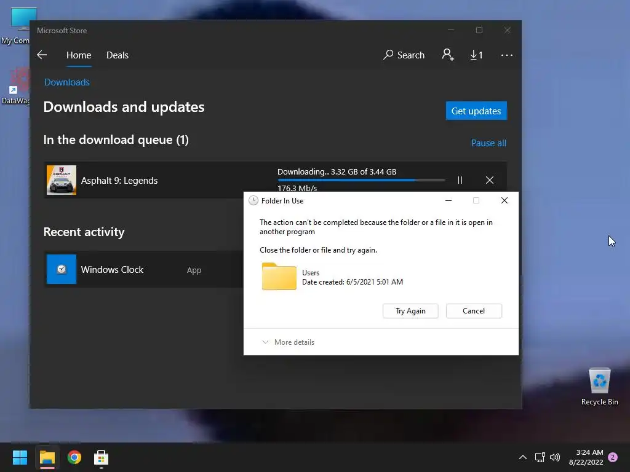Select the My Computer desktop icon
This screenshot has width=630, height=472.
[15, 26]
